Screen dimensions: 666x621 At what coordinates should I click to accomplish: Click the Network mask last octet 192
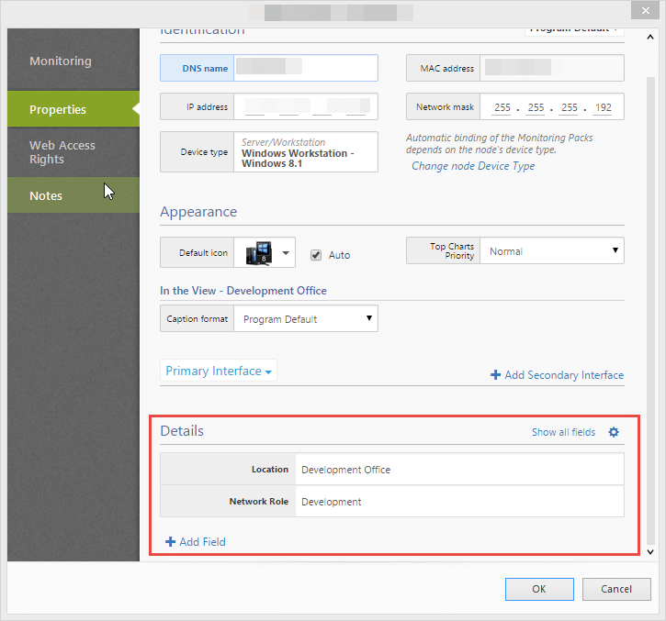(604, 107)
